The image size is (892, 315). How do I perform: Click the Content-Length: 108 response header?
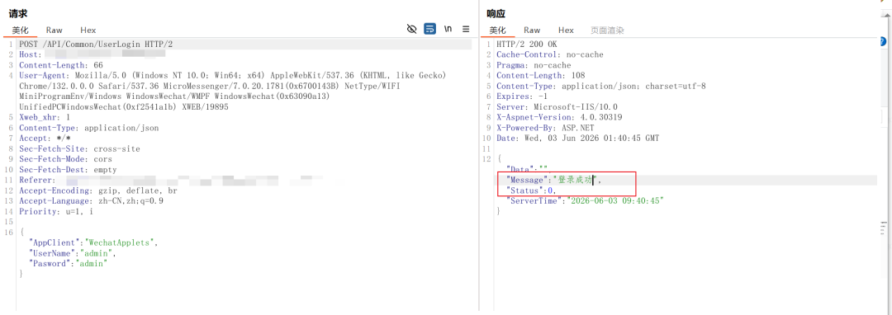tap(540, 76)
